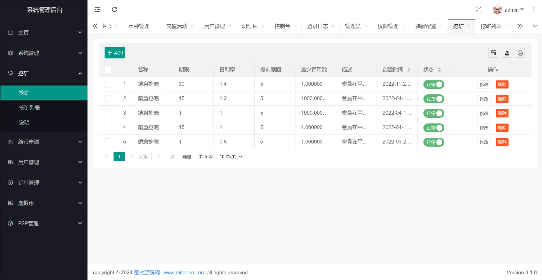Click the export table icon
Screen dimensions: 542x280
click(x=507, y=53)
